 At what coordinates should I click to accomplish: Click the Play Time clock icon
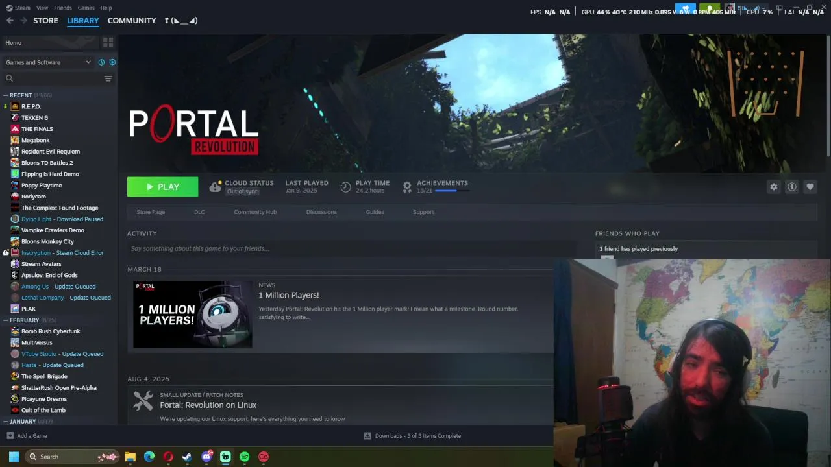coord(346,187)
